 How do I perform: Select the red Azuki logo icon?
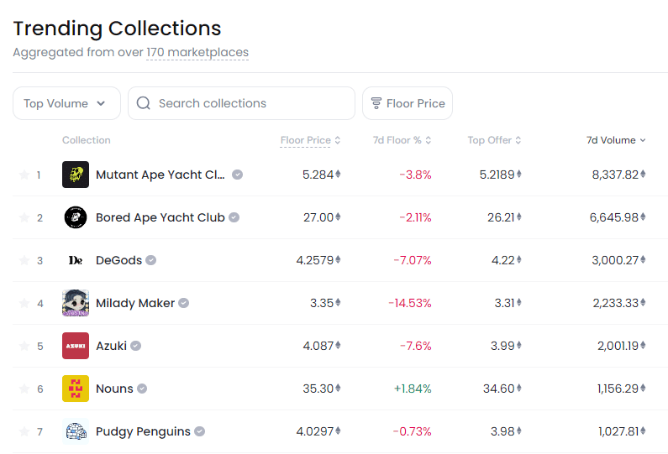76,346
